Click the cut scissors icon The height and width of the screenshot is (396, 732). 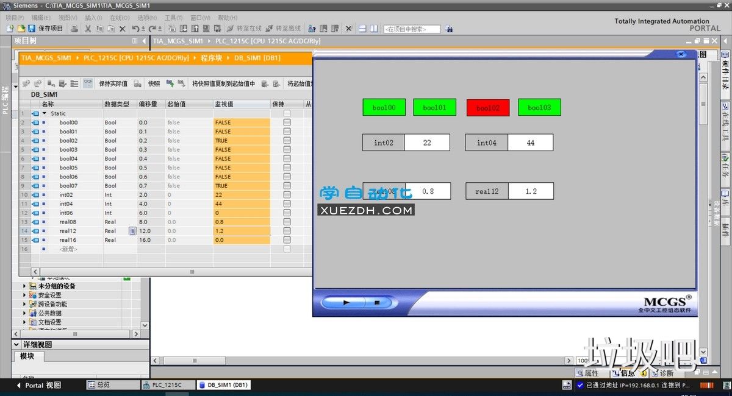tap(88, 29)
